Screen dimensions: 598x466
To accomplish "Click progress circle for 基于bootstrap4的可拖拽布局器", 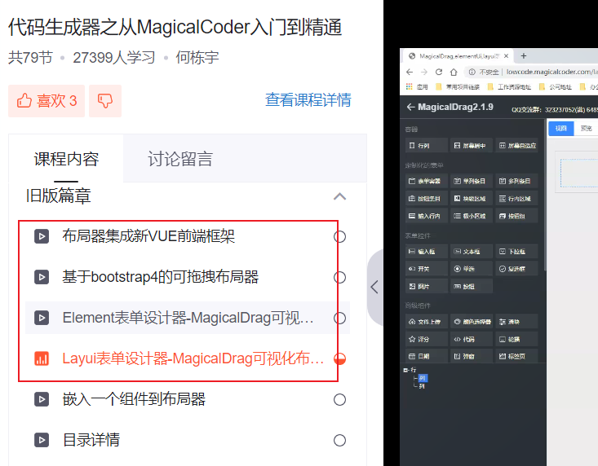I will pyautogui.click(x=339, y=278).
